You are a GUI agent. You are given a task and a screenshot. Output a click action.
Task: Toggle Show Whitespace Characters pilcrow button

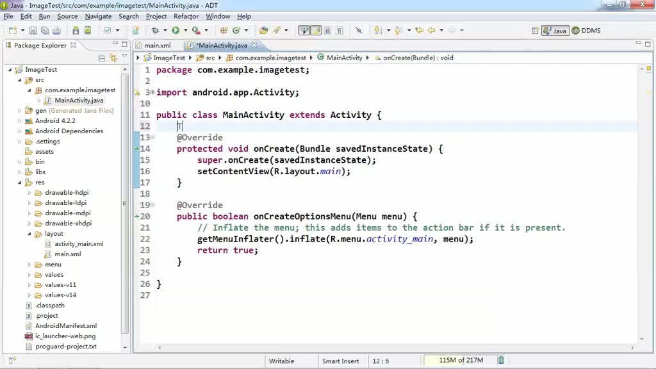[x=340, y=31]
